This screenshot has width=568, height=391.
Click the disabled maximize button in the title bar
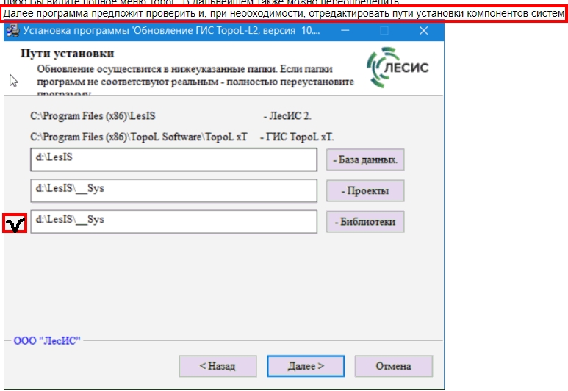click(384, 31)
